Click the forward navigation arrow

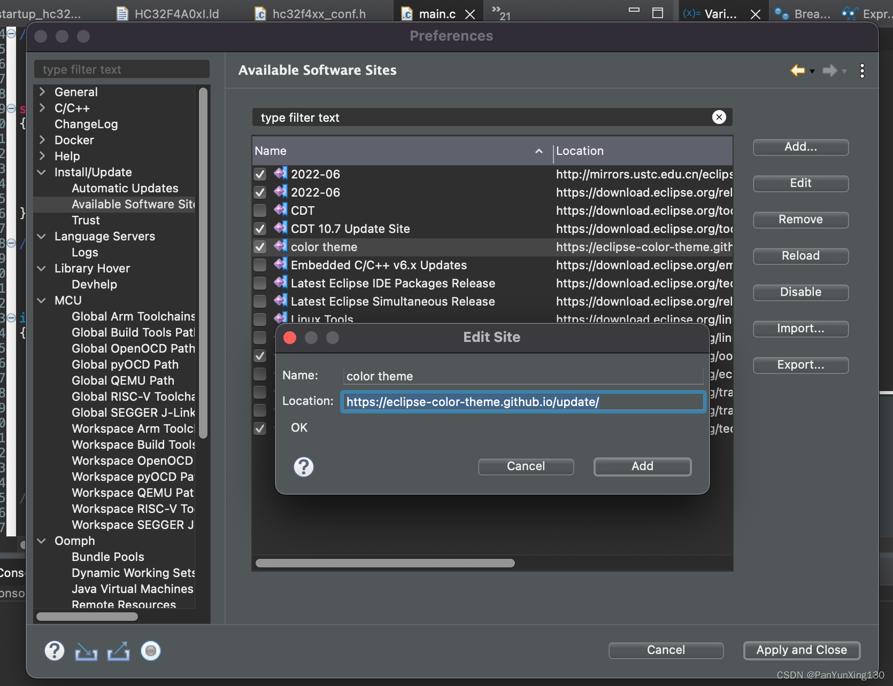[830, 71]
